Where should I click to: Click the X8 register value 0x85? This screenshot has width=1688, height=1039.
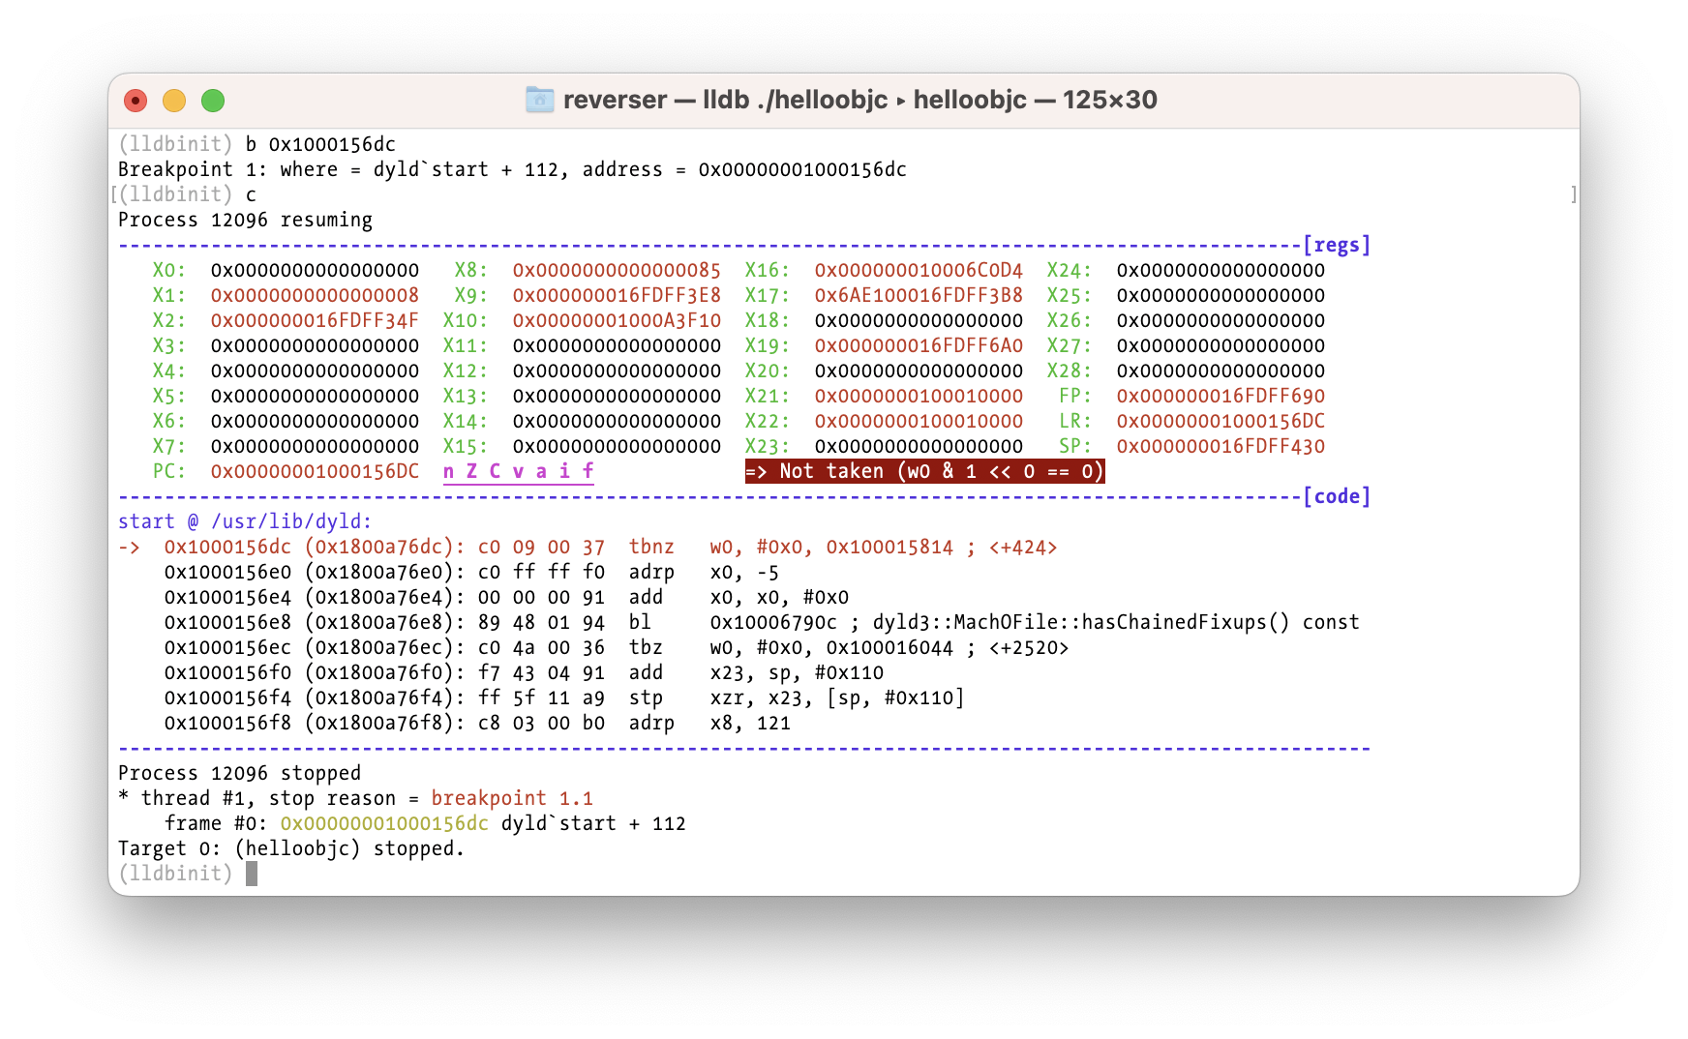pyautogui.click(x=617, y=271)
